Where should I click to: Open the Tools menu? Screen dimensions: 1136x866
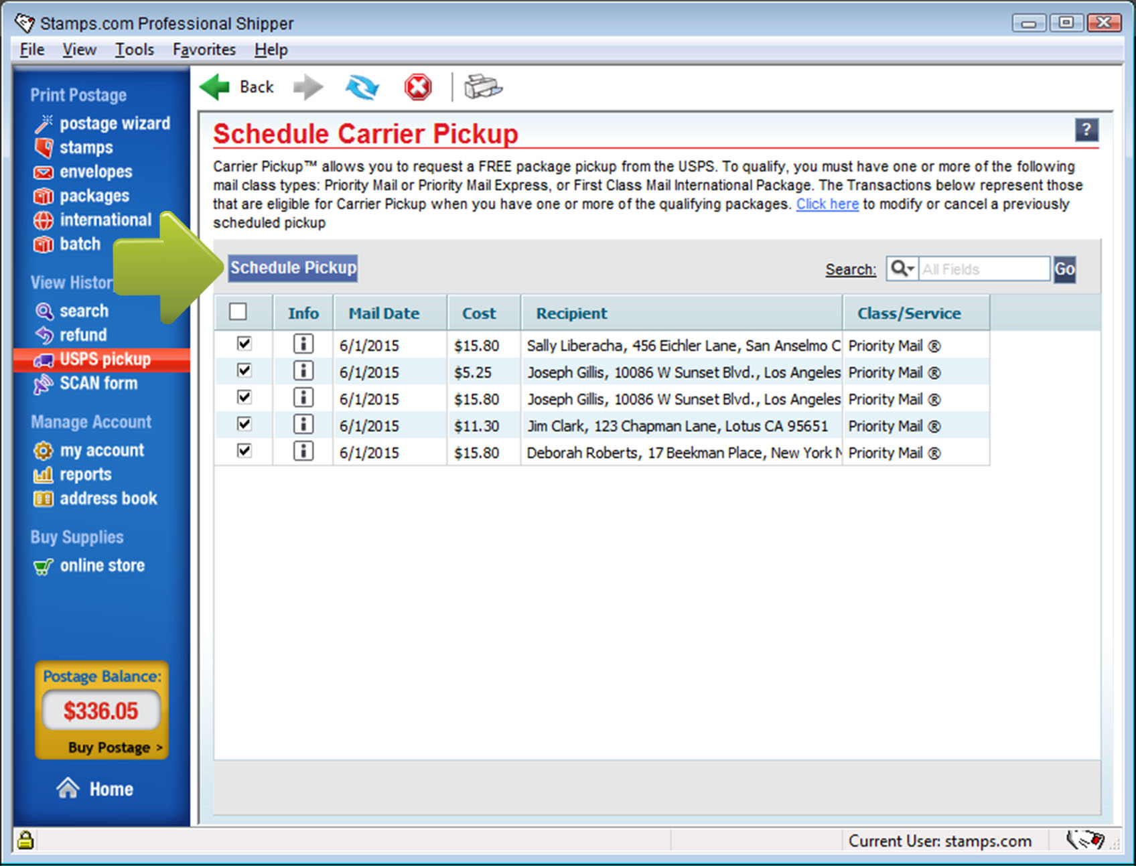click(x=135, y=50)
